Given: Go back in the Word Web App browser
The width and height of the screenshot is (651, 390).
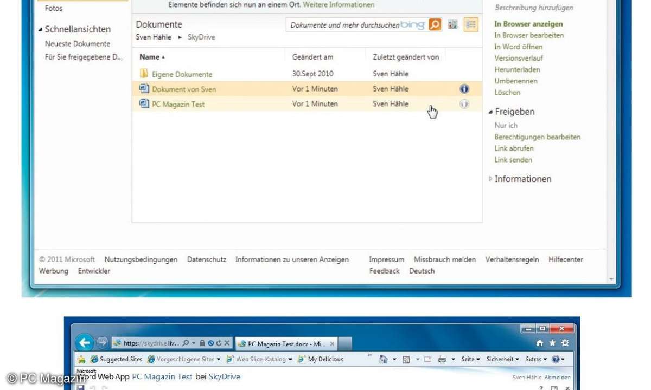Looking at the screenshot, I should pyautogui.click(x=84, y=342).
